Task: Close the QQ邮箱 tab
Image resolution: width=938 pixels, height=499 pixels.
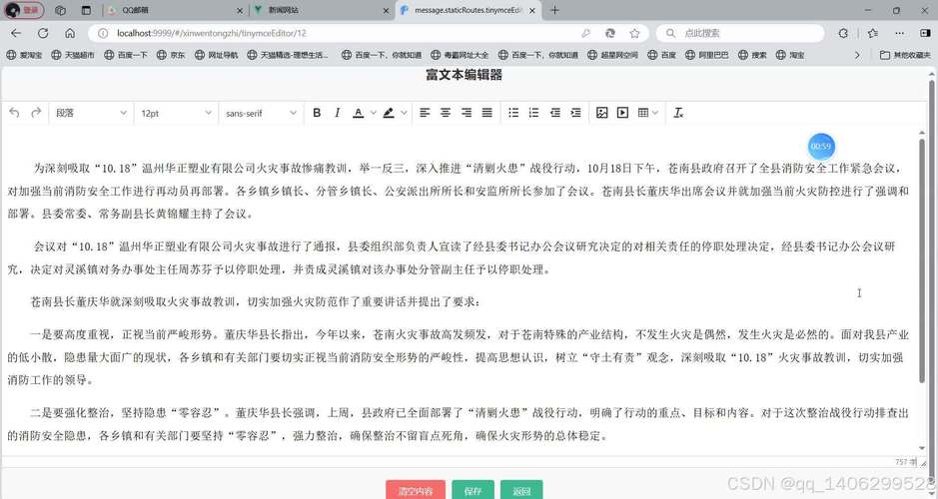Action: coord(240,11)
